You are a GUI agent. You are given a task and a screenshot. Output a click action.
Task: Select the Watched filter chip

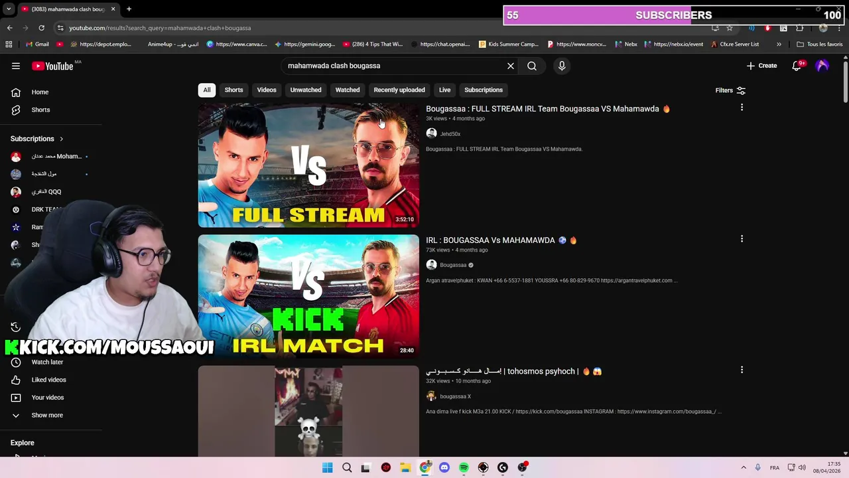[x=348, y=90]
